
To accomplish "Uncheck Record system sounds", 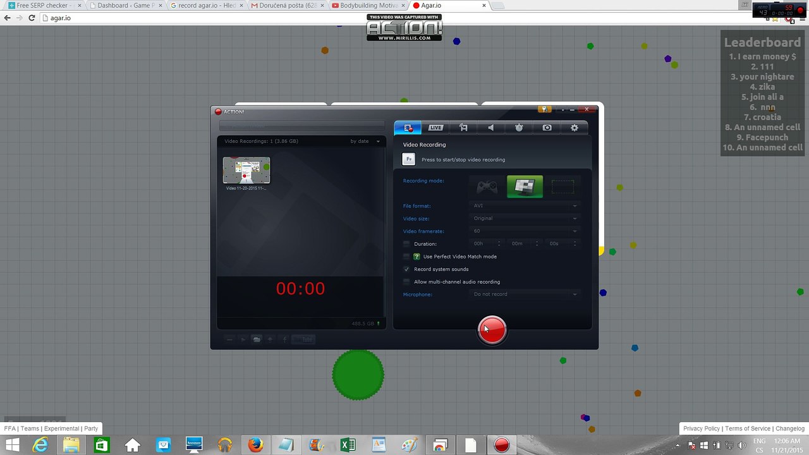I will (406, 269).
